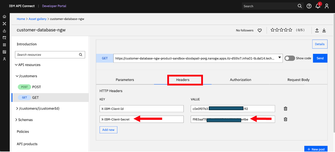
Task: Click the Add new header button
Action: tap(108, 130)
